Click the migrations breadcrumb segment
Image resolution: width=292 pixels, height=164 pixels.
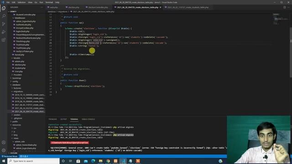(x=63, y=11)
